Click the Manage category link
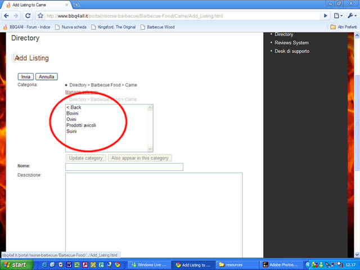 click(82, 92)
